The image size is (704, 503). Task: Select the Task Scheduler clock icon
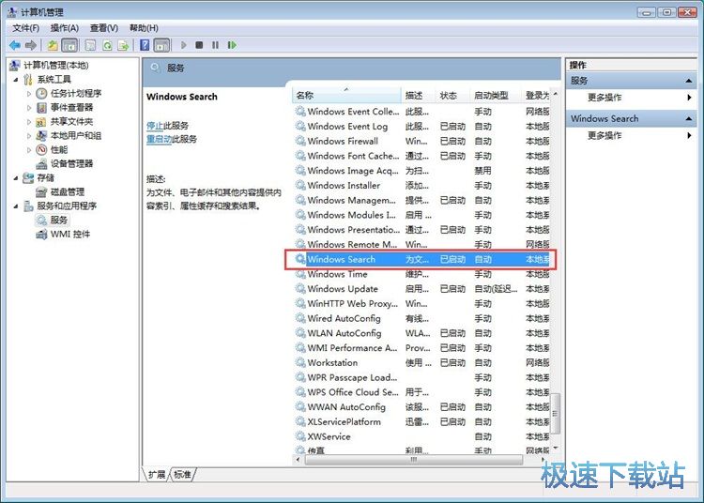coord(41,93)
